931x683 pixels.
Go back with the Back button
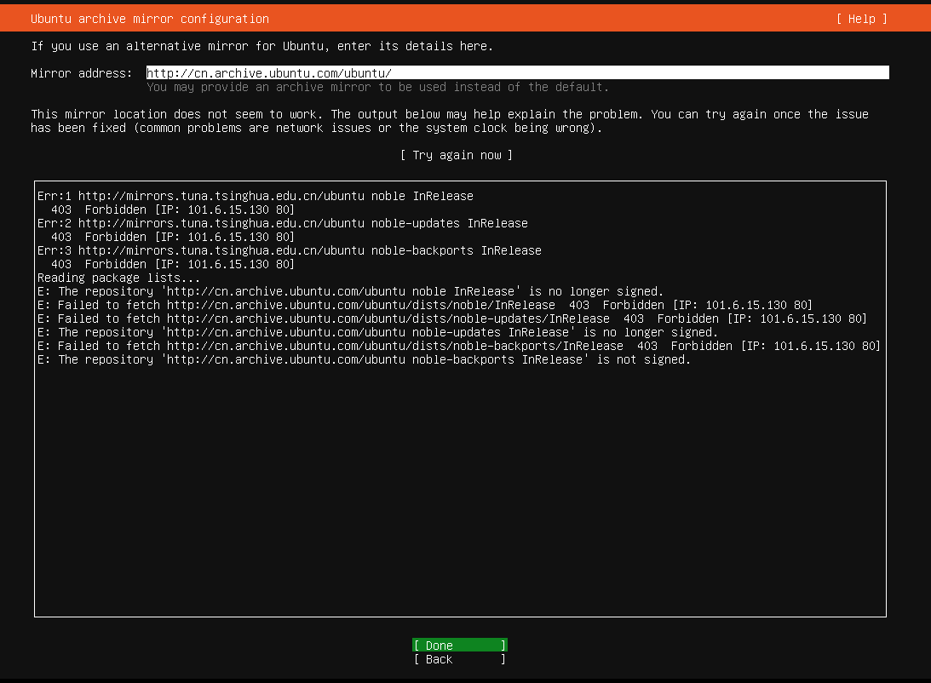point(460,659)
